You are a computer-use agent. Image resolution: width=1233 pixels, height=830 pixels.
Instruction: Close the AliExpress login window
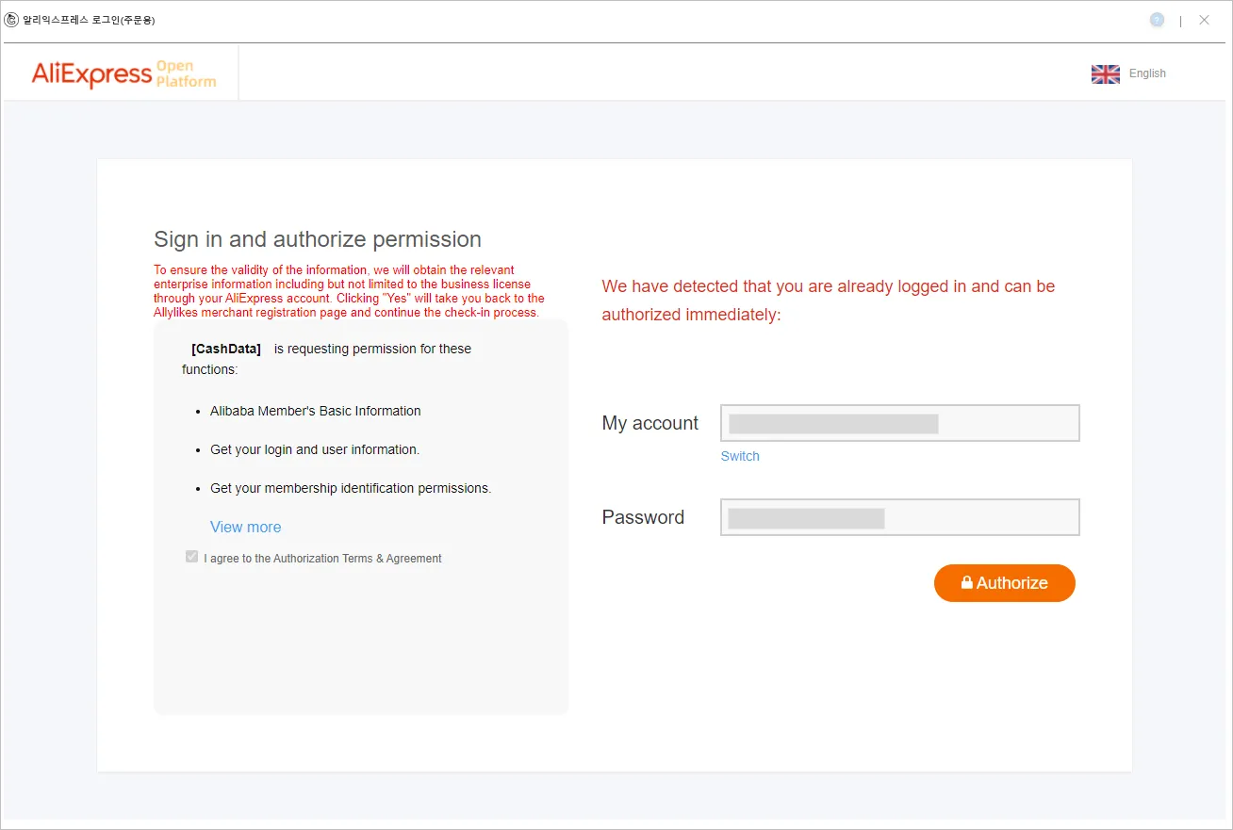(1204, 20)
